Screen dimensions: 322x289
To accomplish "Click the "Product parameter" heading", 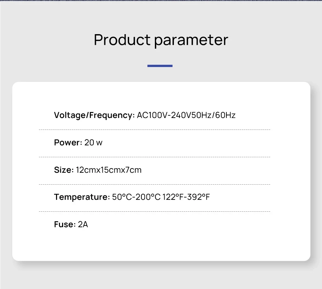I will (161, 40).
